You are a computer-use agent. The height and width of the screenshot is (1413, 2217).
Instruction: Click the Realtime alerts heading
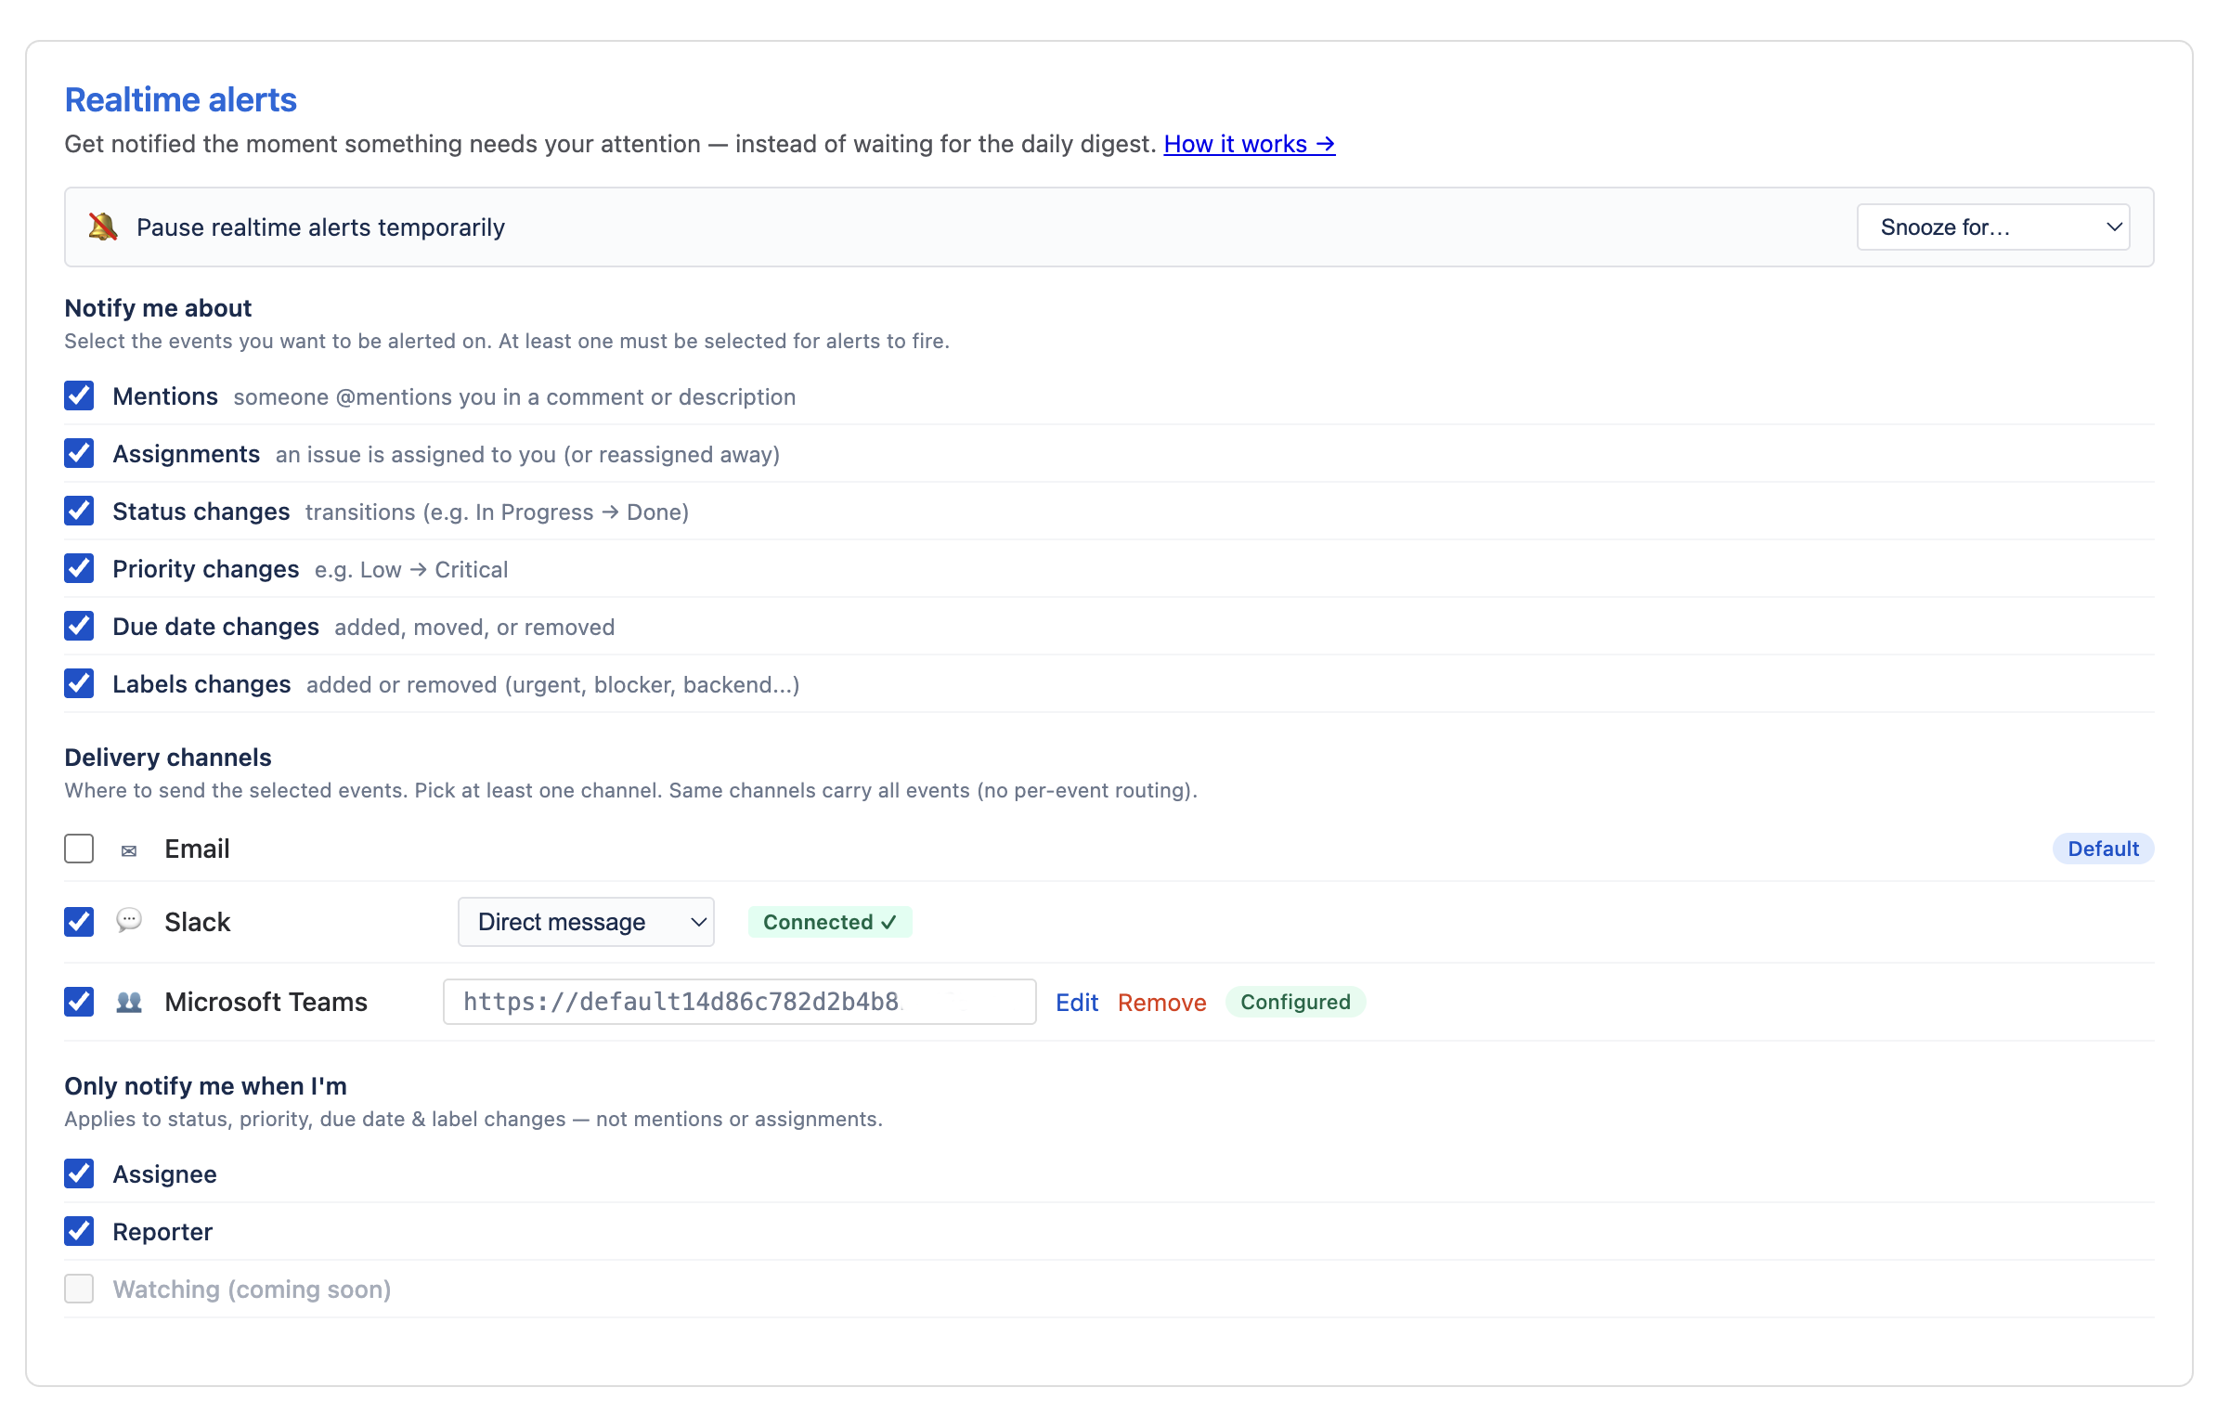[x=181, y=99]
